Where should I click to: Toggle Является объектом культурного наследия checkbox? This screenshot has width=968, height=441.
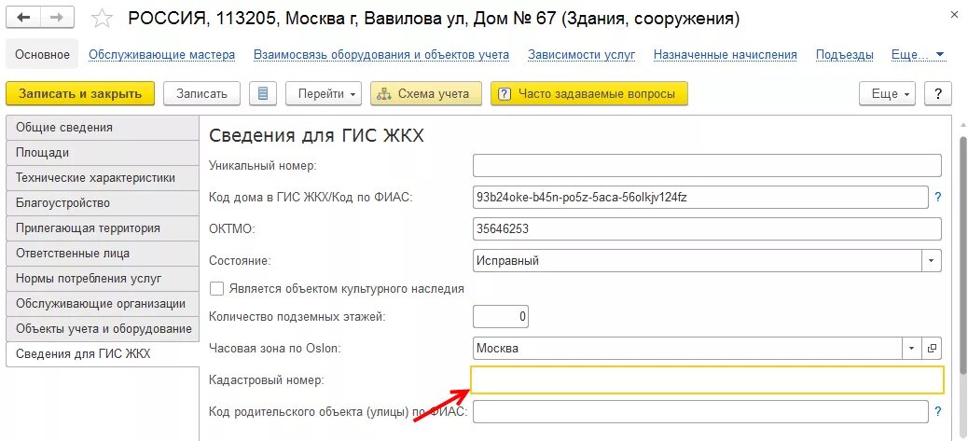click(x=216, y=289)
